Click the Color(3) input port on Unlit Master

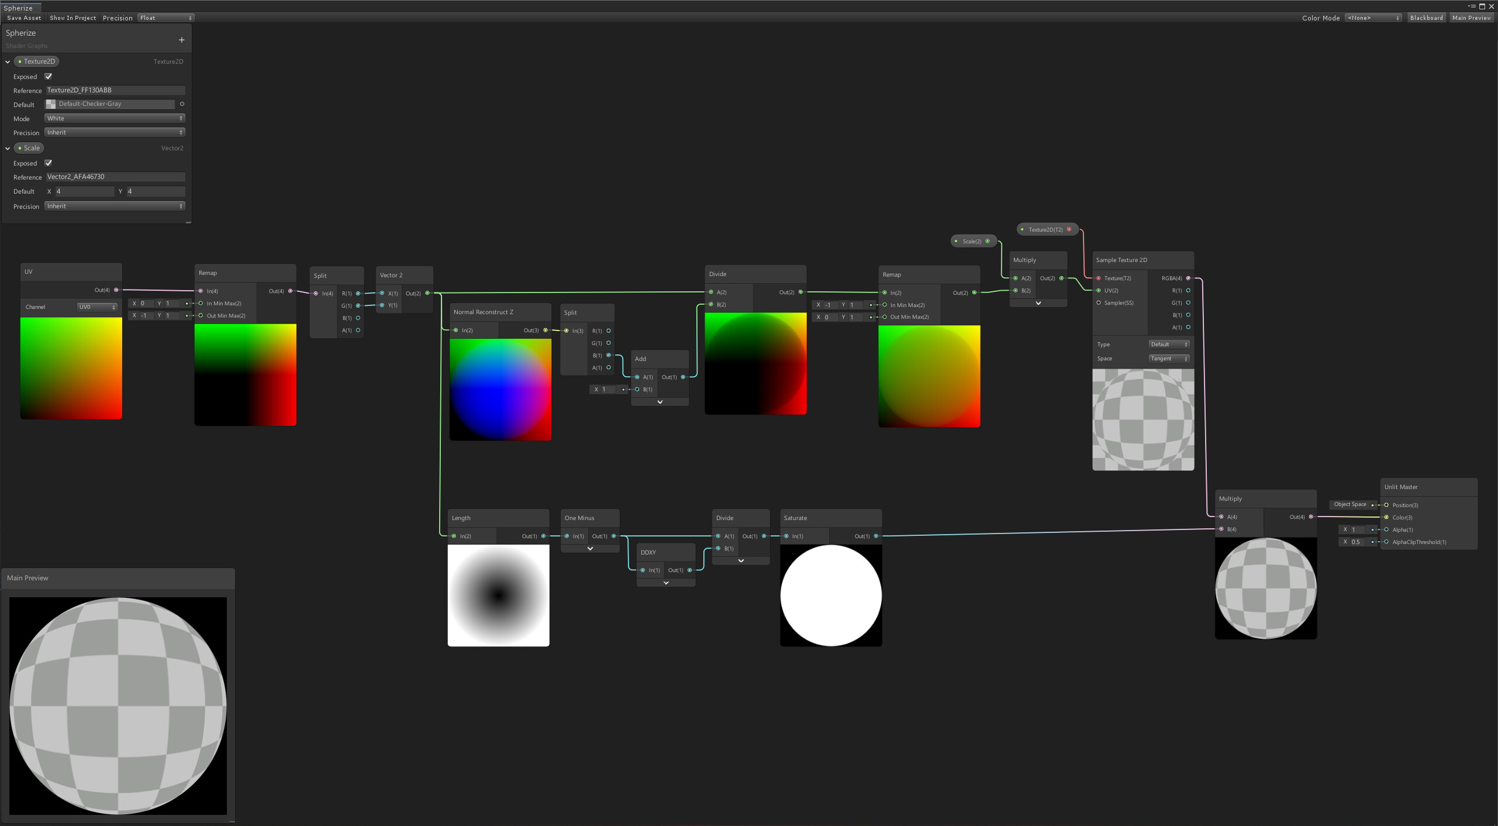pos(1386,517)
